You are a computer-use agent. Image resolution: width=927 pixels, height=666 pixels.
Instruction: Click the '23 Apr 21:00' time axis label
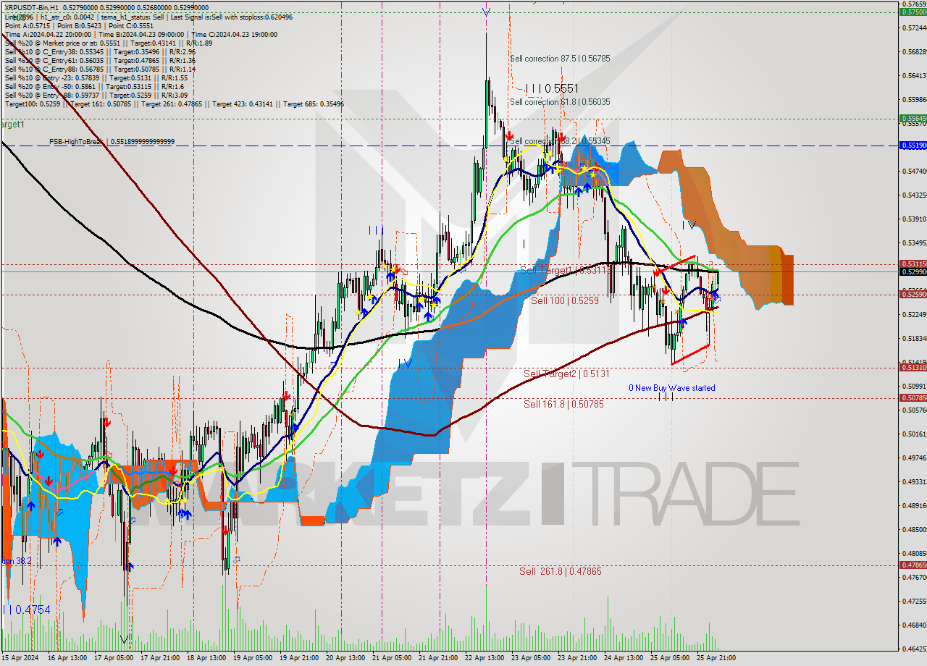pyautogui.click(x=577, y=658)
